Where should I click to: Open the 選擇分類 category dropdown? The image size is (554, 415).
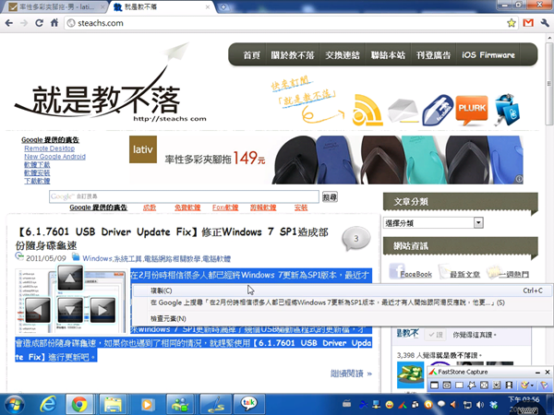[x=433, y=222]
